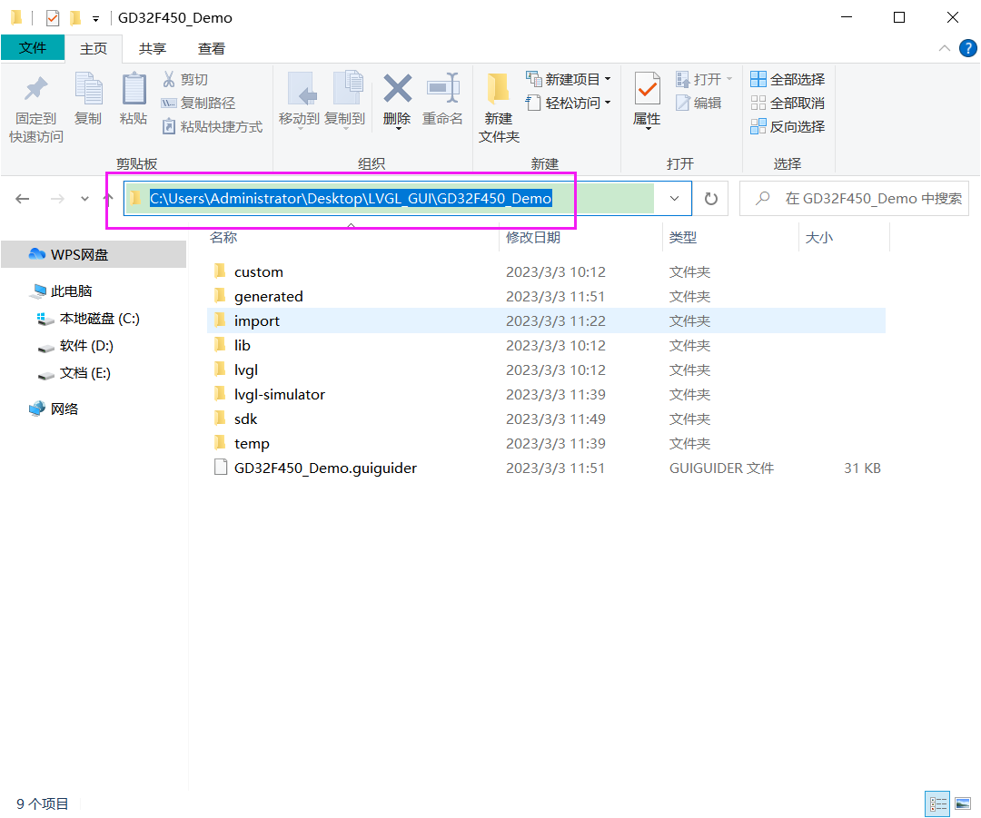981x818 pixels.
Task: Open the File (文件) tab
Action: pyautogui.click(x=33, y=48)
